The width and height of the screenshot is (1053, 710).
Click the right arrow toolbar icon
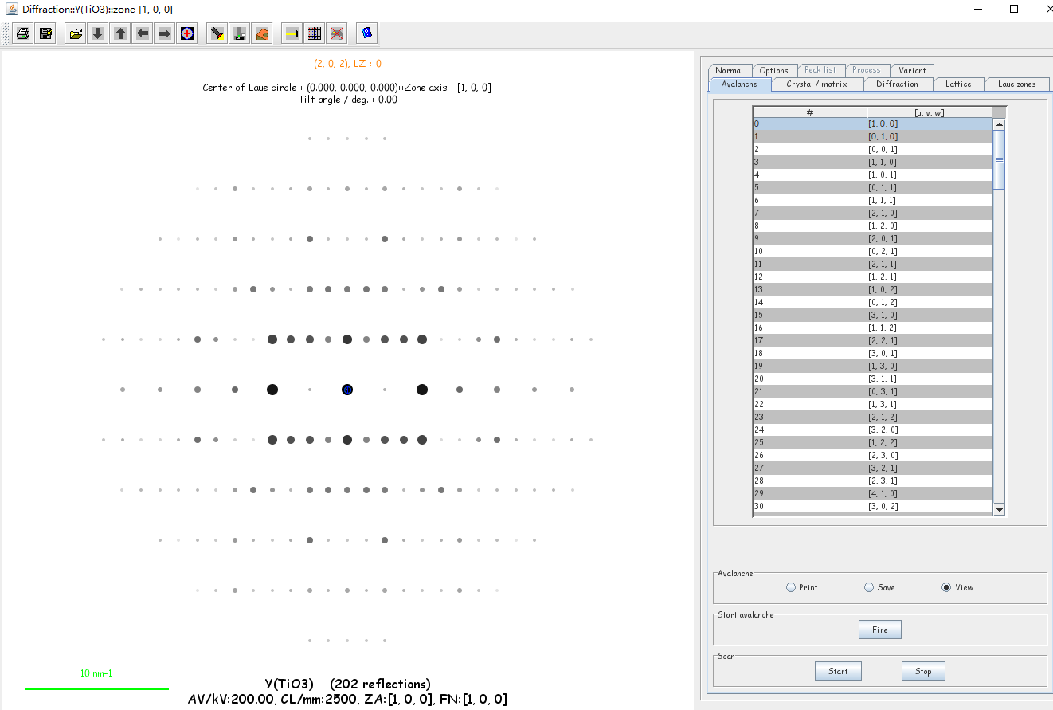point(165,33)
